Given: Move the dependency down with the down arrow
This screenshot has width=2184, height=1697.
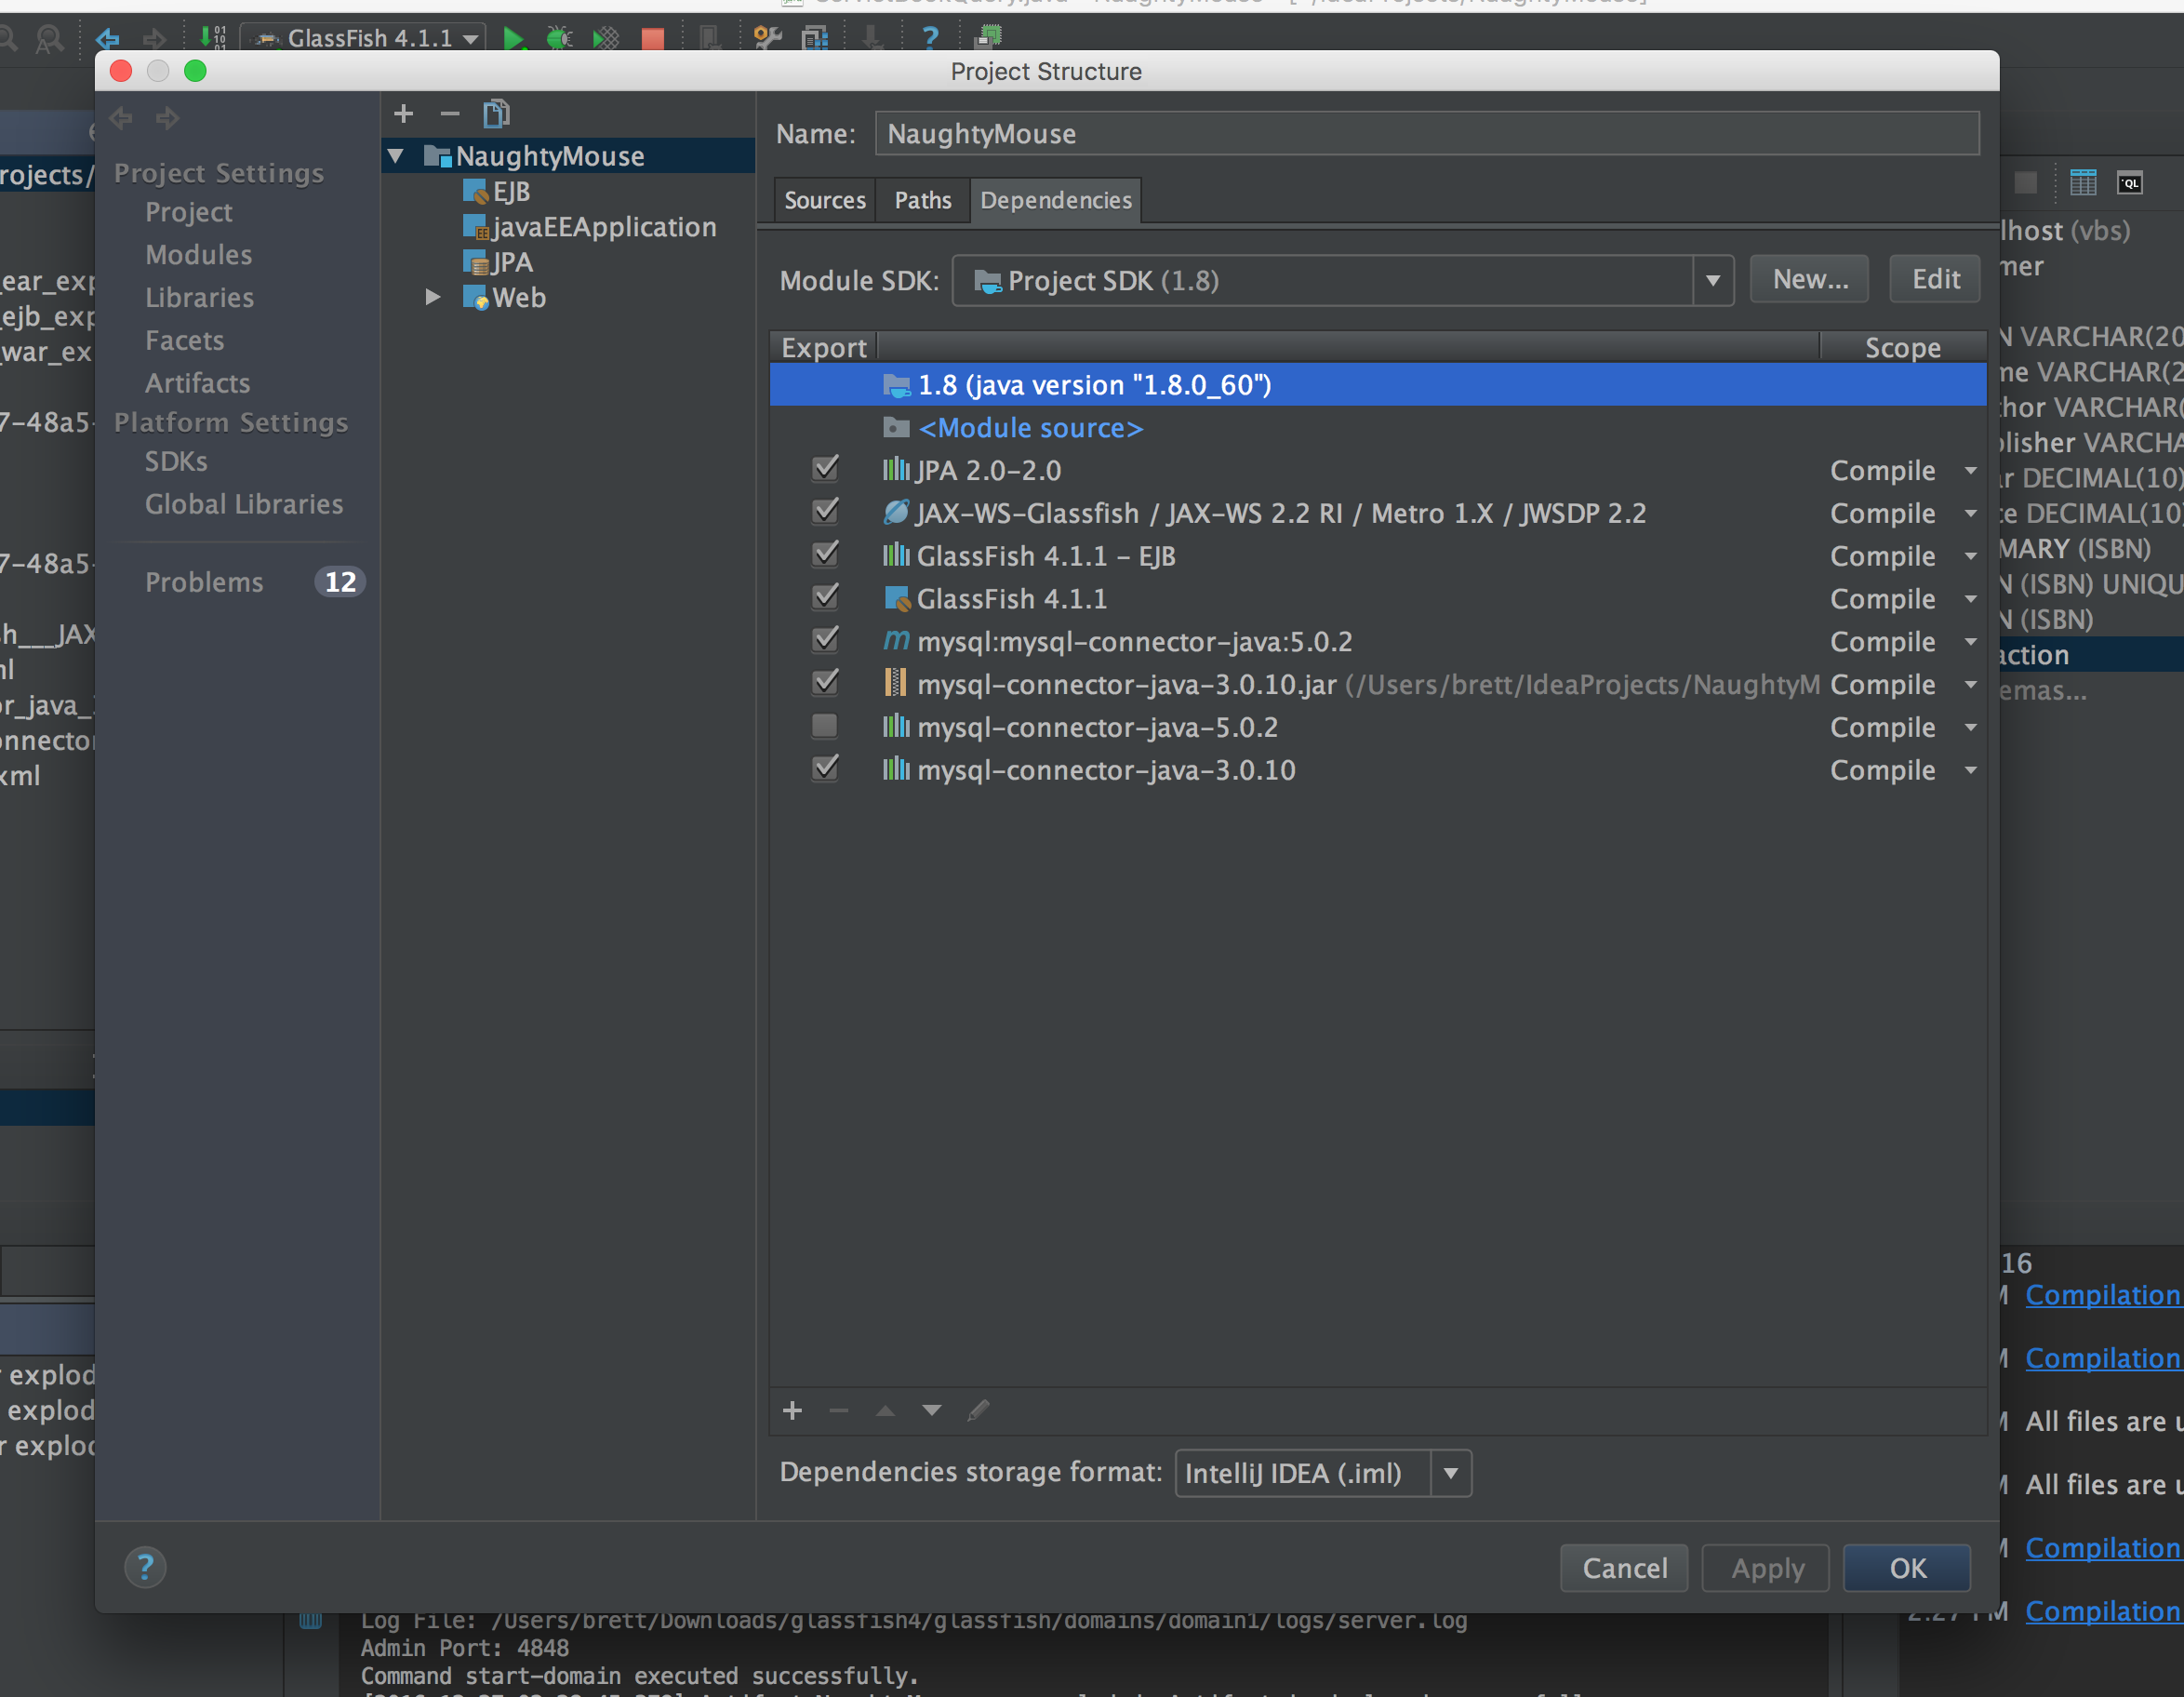Looking at the screenshot, I should tap(932, 1410).
